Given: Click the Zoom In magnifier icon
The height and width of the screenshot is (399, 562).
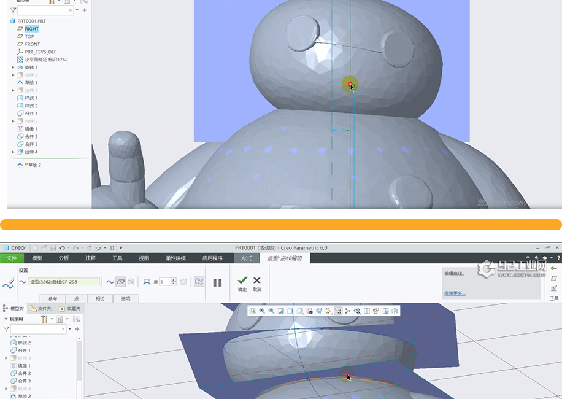Looking at the screenshot, I should (x=262, y=311).
